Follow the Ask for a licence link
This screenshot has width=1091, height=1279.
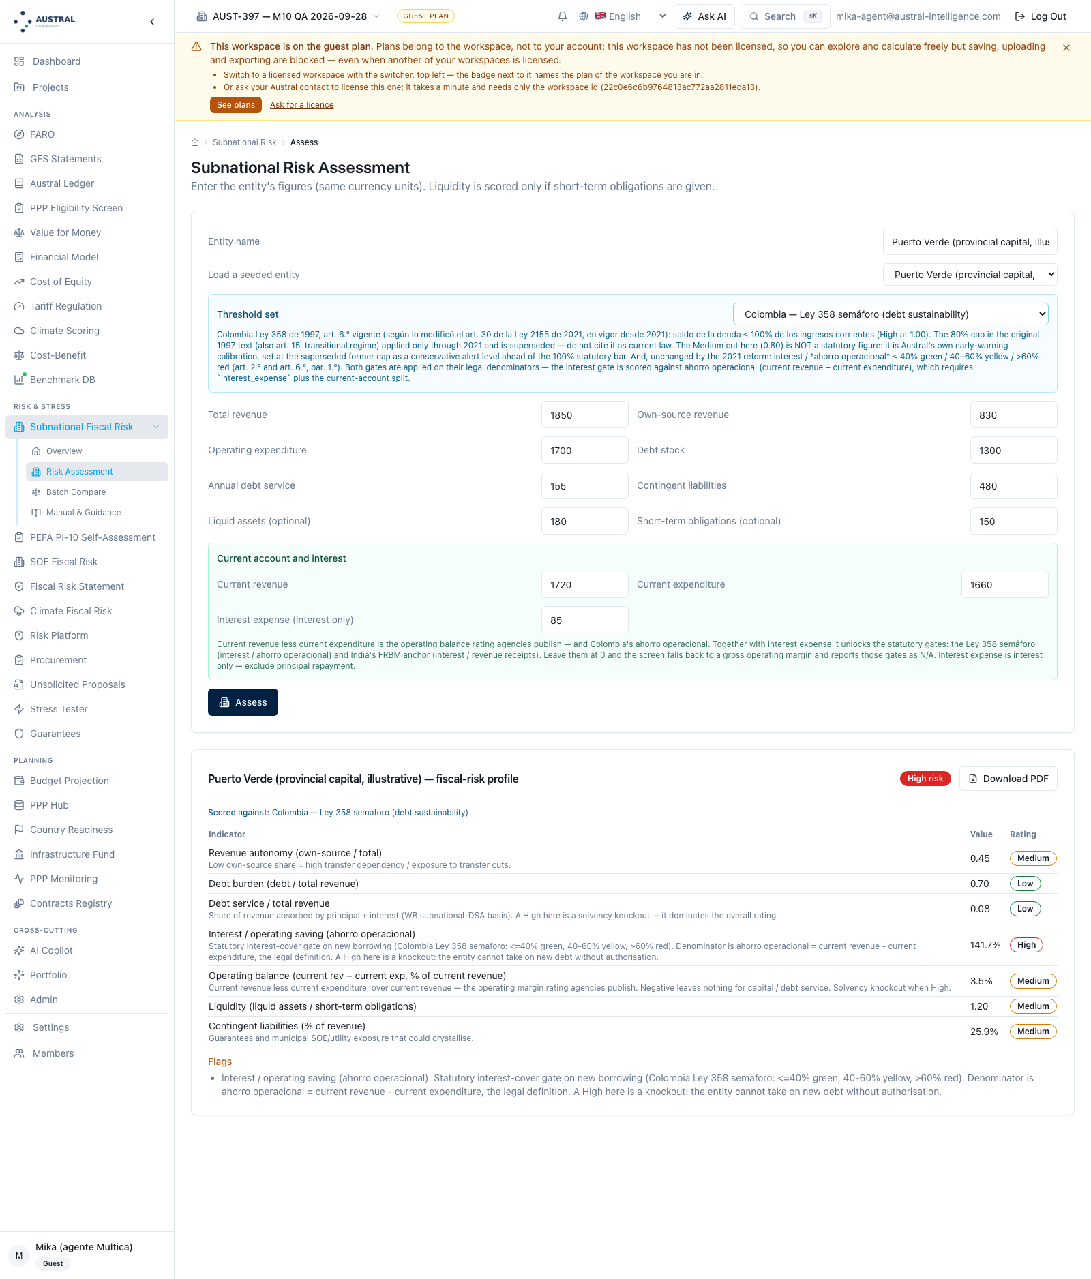pyautogui.click(x=301, y=105)
